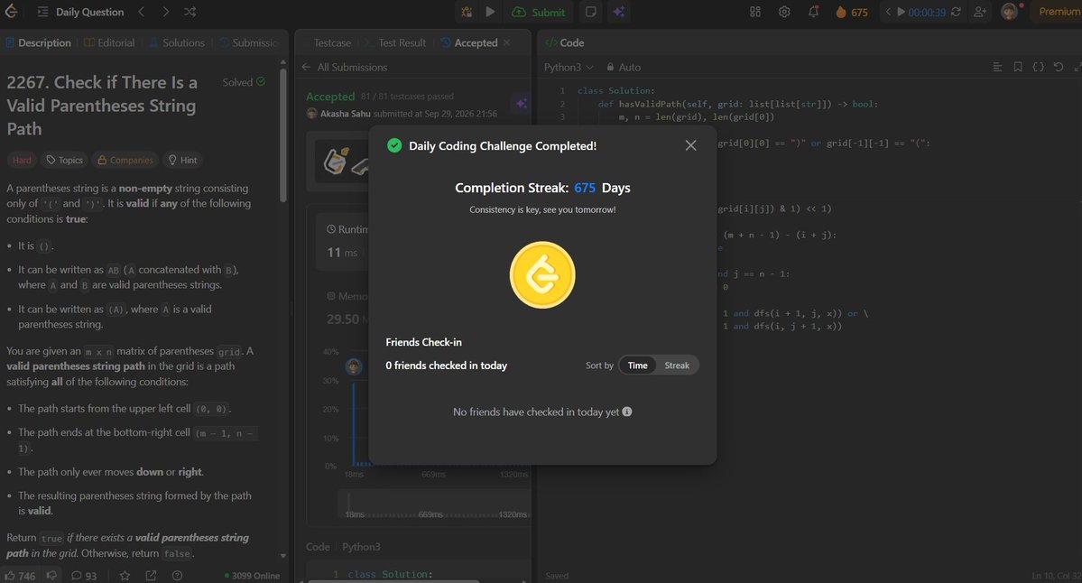Open the Daily Question problem list
Image resolution: width=1082 pixels, height=583 pixels.
pos(81,12)
